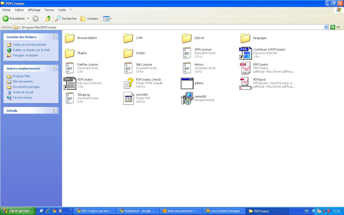This screenshot has height=215, width=344.
Task: Go to Mes documents link
Action: 22,81
